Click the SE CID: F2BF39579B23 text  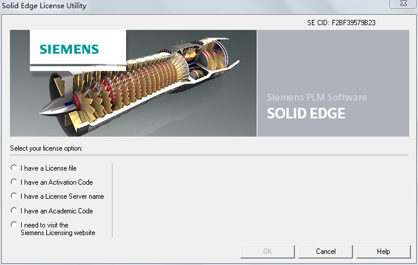(x=341, y=23)
